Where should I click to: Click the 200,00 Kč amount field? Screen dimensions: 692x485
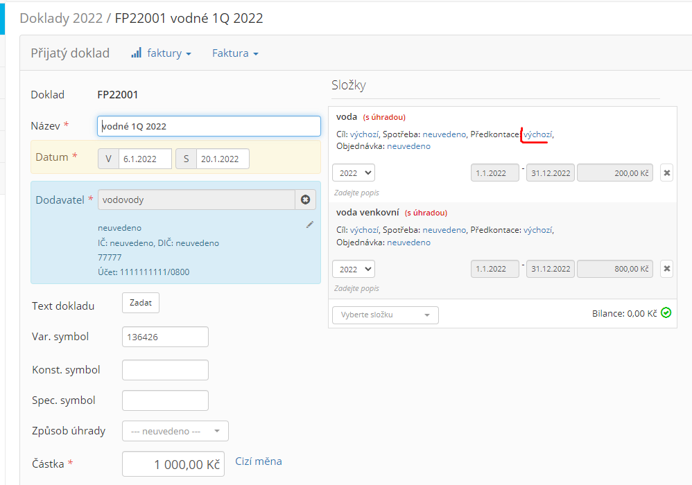point(615,173)
